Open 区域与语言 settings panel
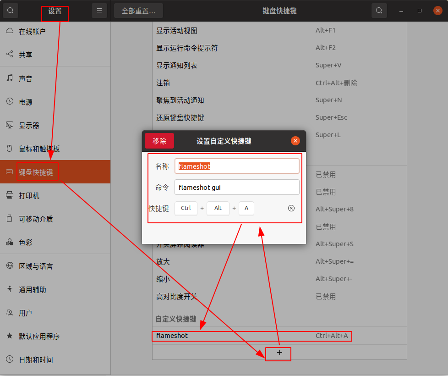 (x=55, y=266)
